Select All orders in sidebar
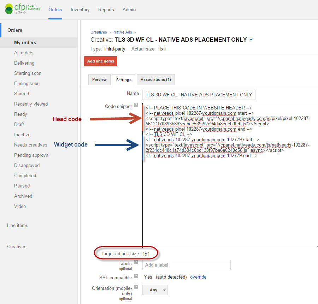This screenshot has height=304, width=318. coord(24,53)
